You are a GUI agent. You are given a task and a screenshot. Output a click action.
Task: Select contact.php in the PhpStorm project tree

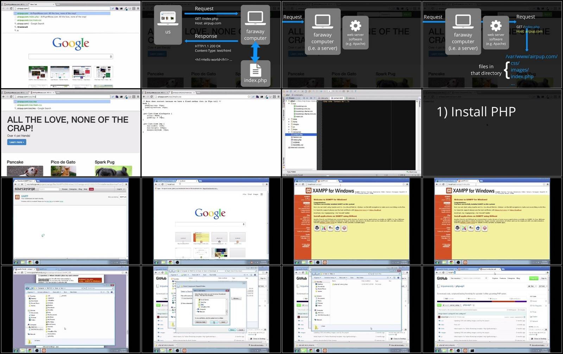[x=301, y=135]
